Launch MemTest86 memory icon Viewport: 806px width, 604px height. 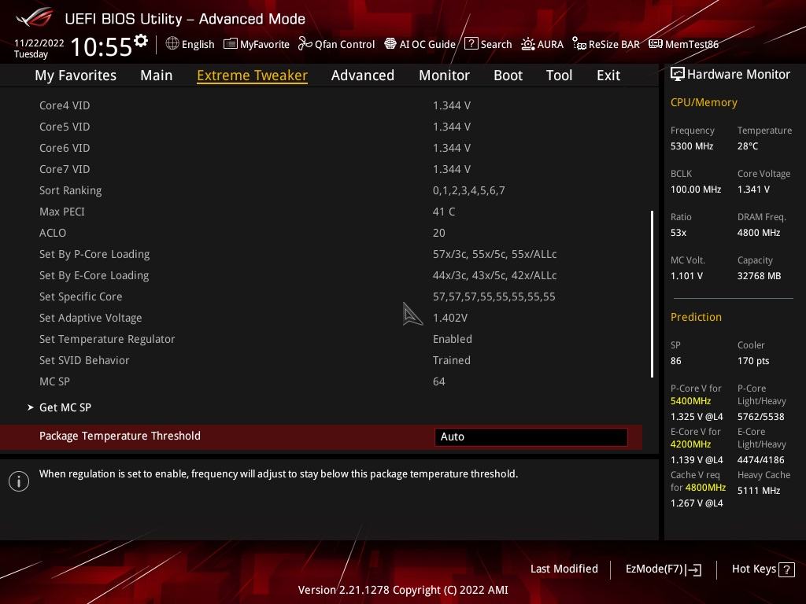(656, 44)
